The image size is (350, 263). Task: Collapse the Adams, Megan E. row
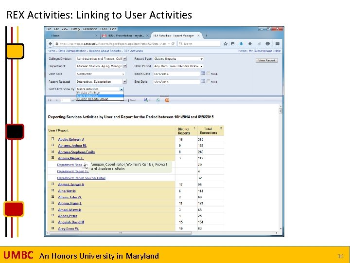tap(53, 158)
